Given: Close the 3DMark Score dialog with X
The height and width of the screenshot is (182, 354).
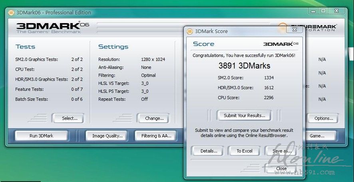Looking at the screenshot, I should click(294, 29).
